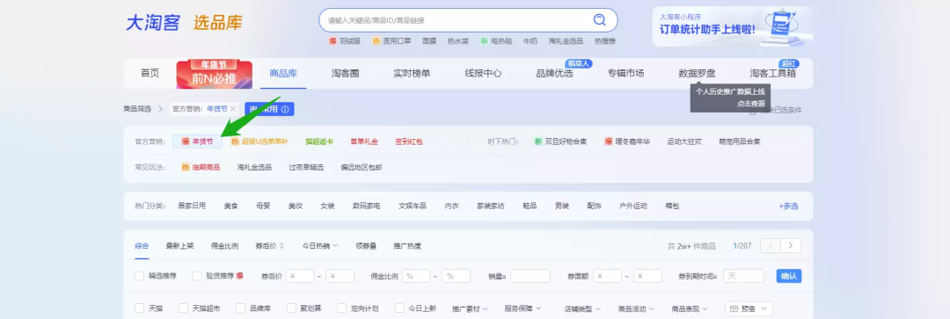950x319 pixels.
Task: Check the 精选推荐 checkbox
Action: click(x=139, y=276)
